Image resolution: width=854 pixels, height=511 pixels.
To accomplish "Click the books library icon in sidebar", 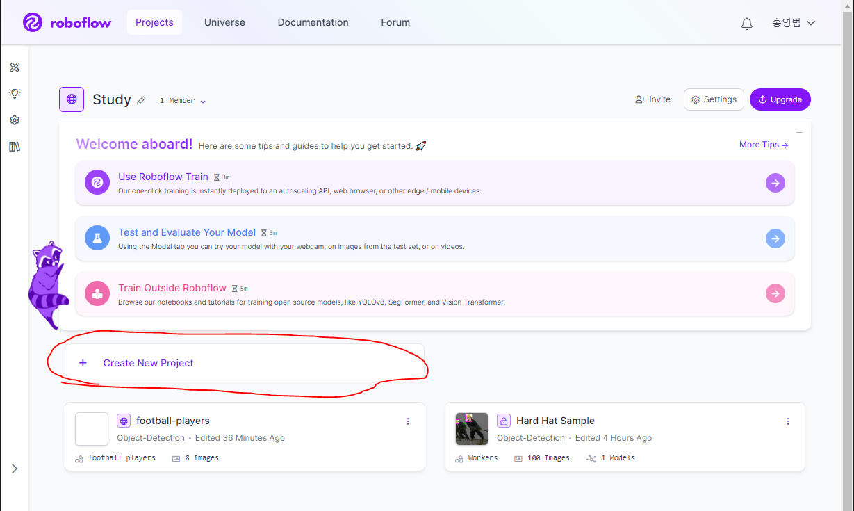I will [15, 147].
